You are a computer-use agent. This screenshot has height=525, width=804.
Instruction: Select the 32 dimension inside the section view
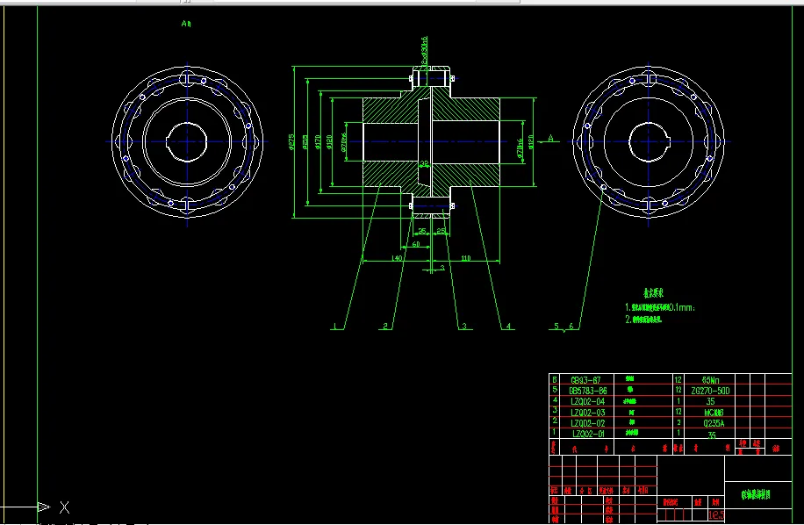click(x=424, y=163)
